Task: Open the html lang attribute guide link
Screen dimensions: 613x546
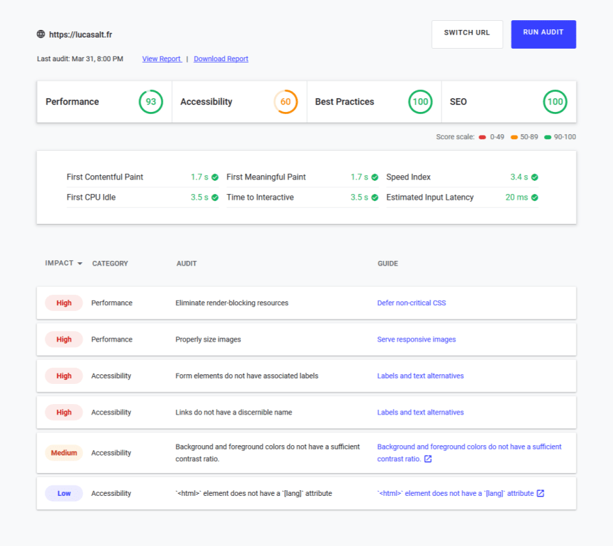Action: pos(456,493)
